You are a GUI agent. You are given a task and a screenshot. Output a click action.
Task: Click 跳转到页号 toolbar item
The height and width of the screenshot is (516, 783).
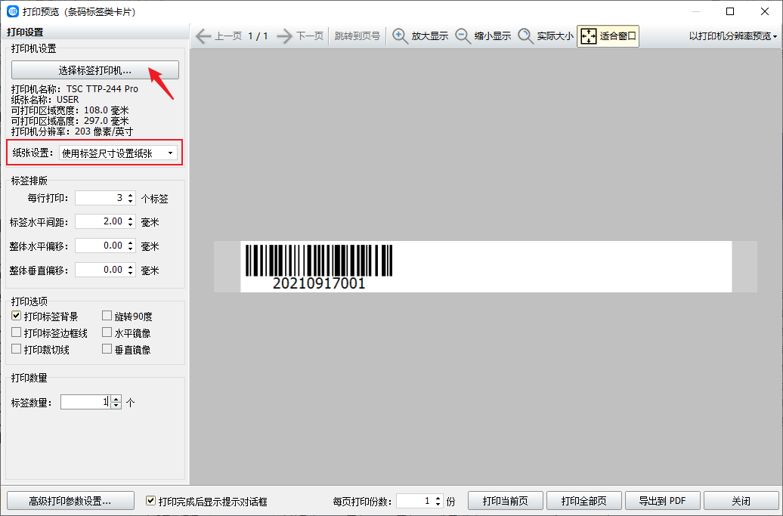coord(357,36)
